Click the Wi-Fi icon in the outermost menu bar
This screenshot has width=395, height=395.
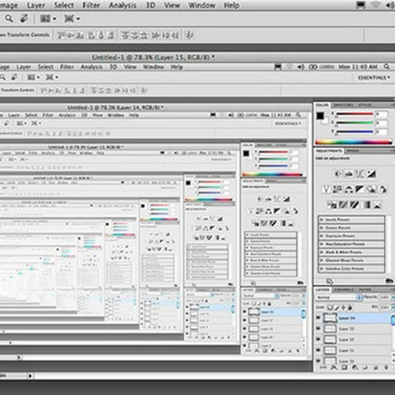tap(375, 5)
